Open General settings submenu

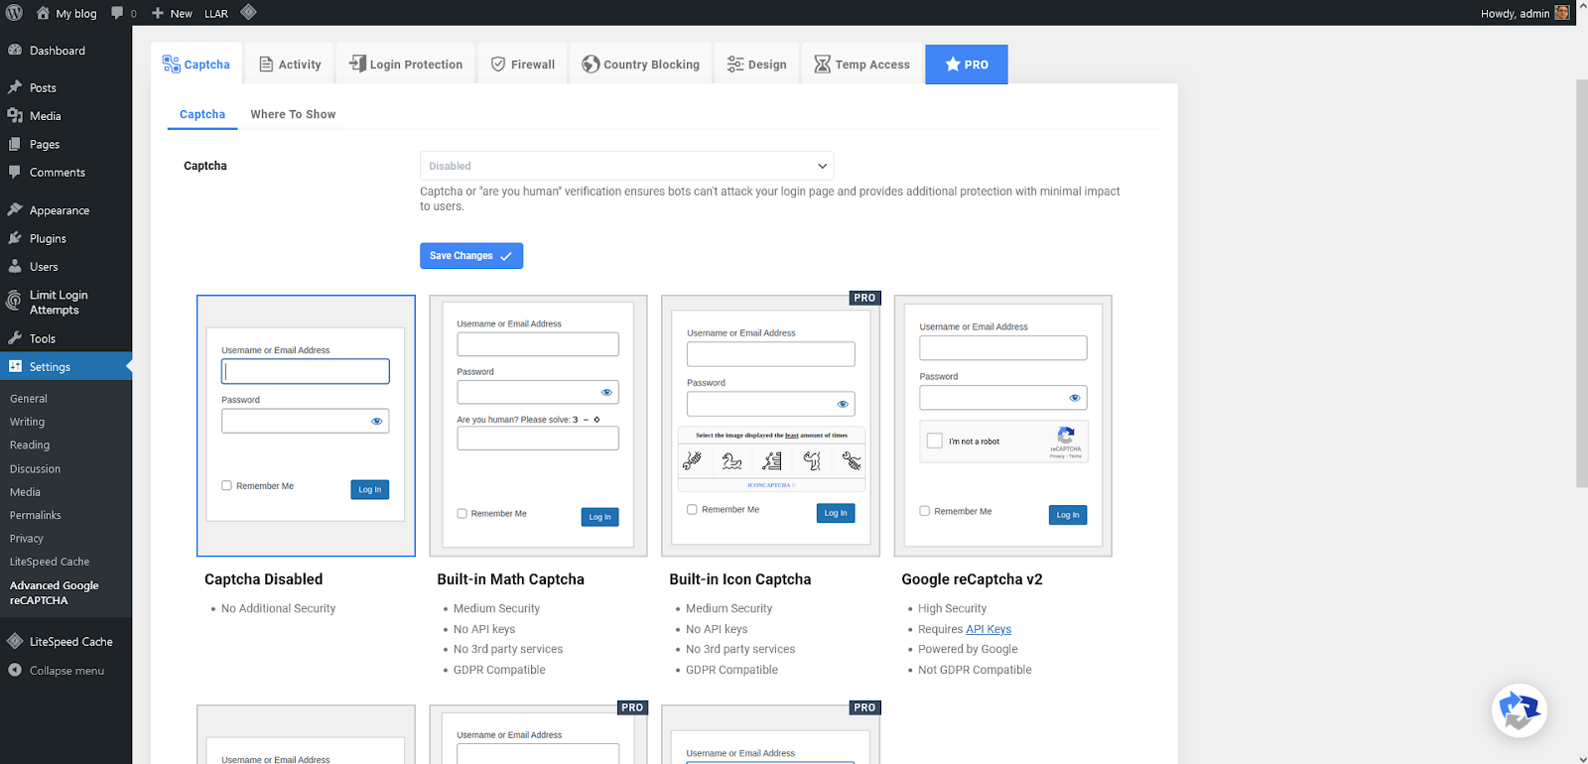coord(29,399)
